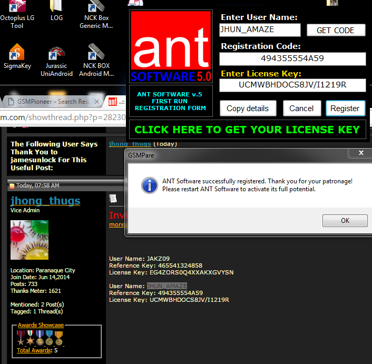This screenshot has width=372, height=364.
Task: Click the Copy details button
Action: 248,109
